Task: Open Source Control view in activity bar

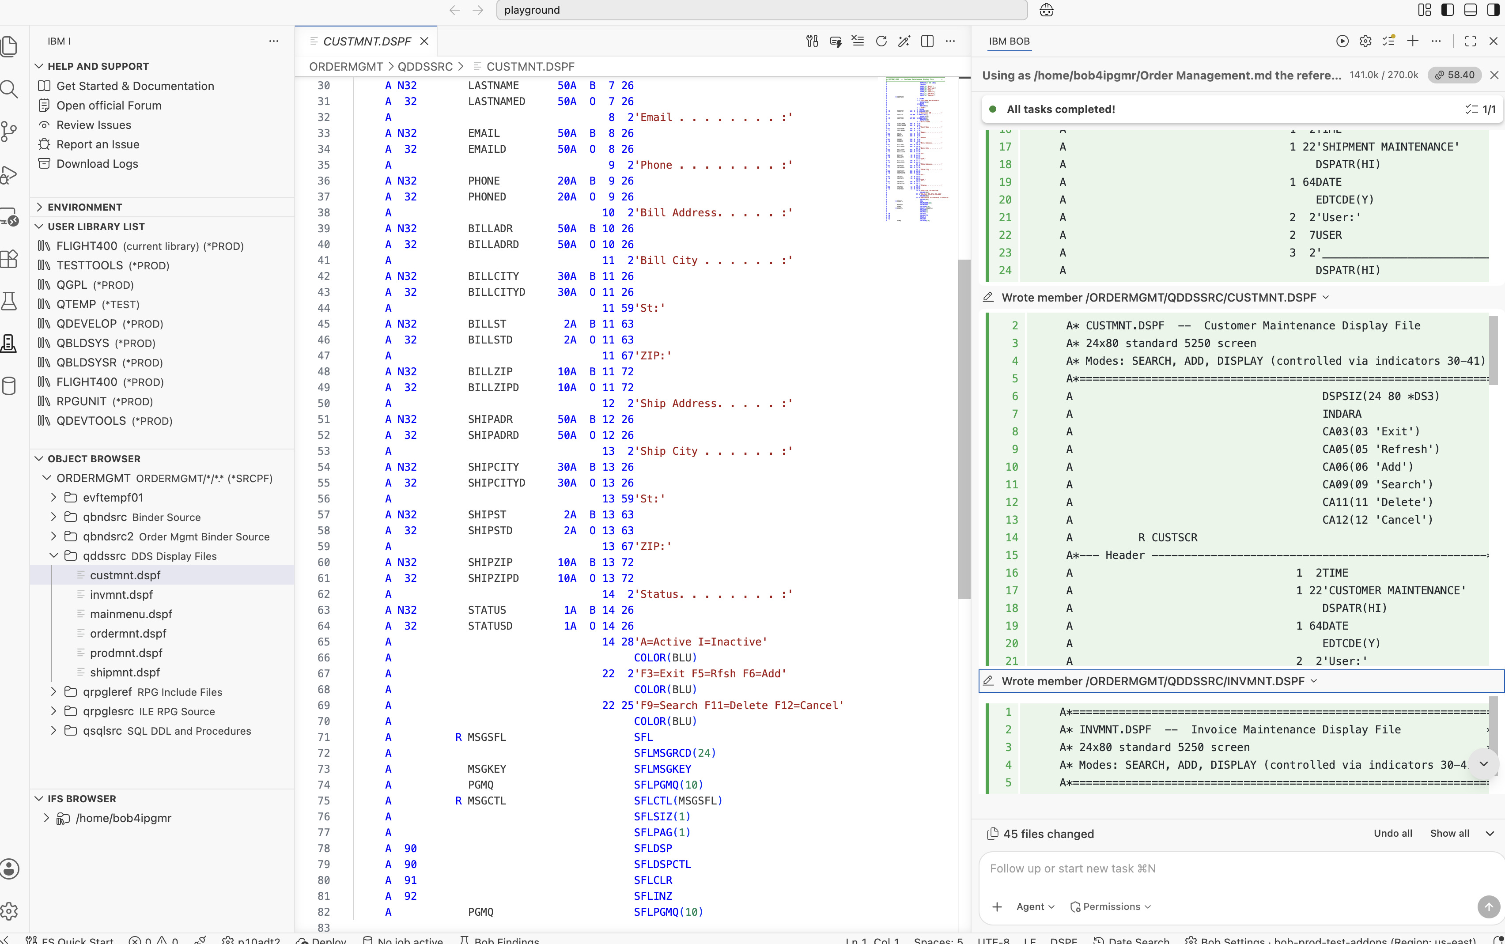Action: pos(9,132)
